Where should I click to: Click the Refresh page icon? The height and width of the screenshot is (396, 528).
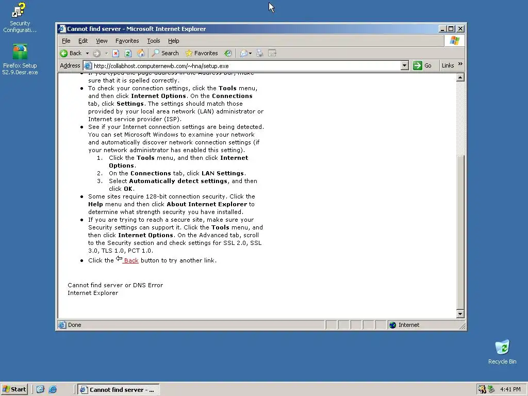point(128,53)
